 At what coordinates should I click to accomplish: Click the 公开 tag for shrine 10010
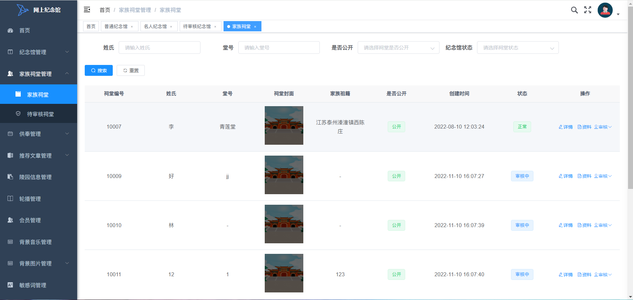pos(396,225)
